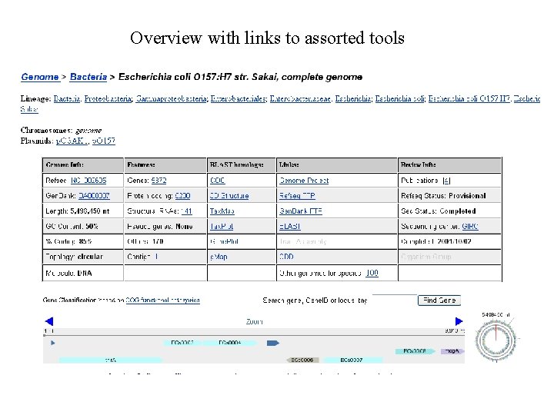Open the circular genome map thumbnail
The height and width of the screenshot is (415, 554).
pyautogui.click(x=496, y=341)
